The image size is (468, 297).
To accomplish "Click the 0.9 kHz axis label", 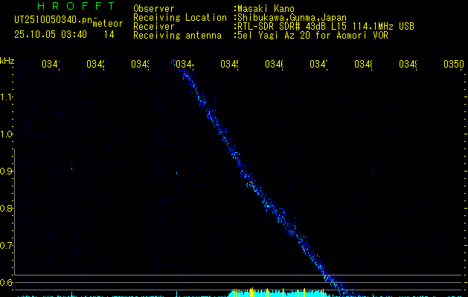I will click(x=6, y=172).
